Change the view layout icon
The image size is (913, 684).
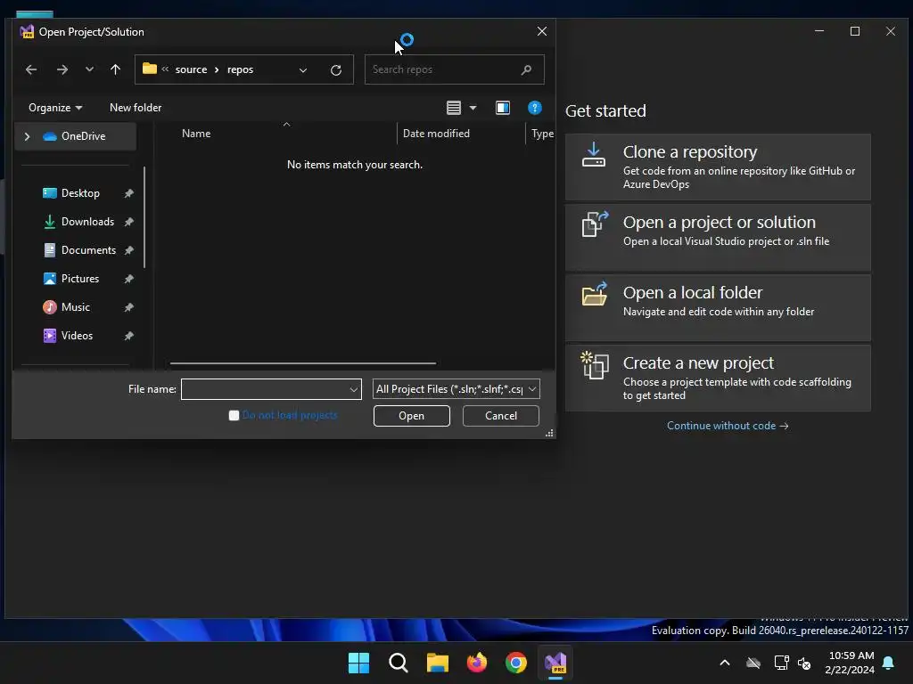454,108
